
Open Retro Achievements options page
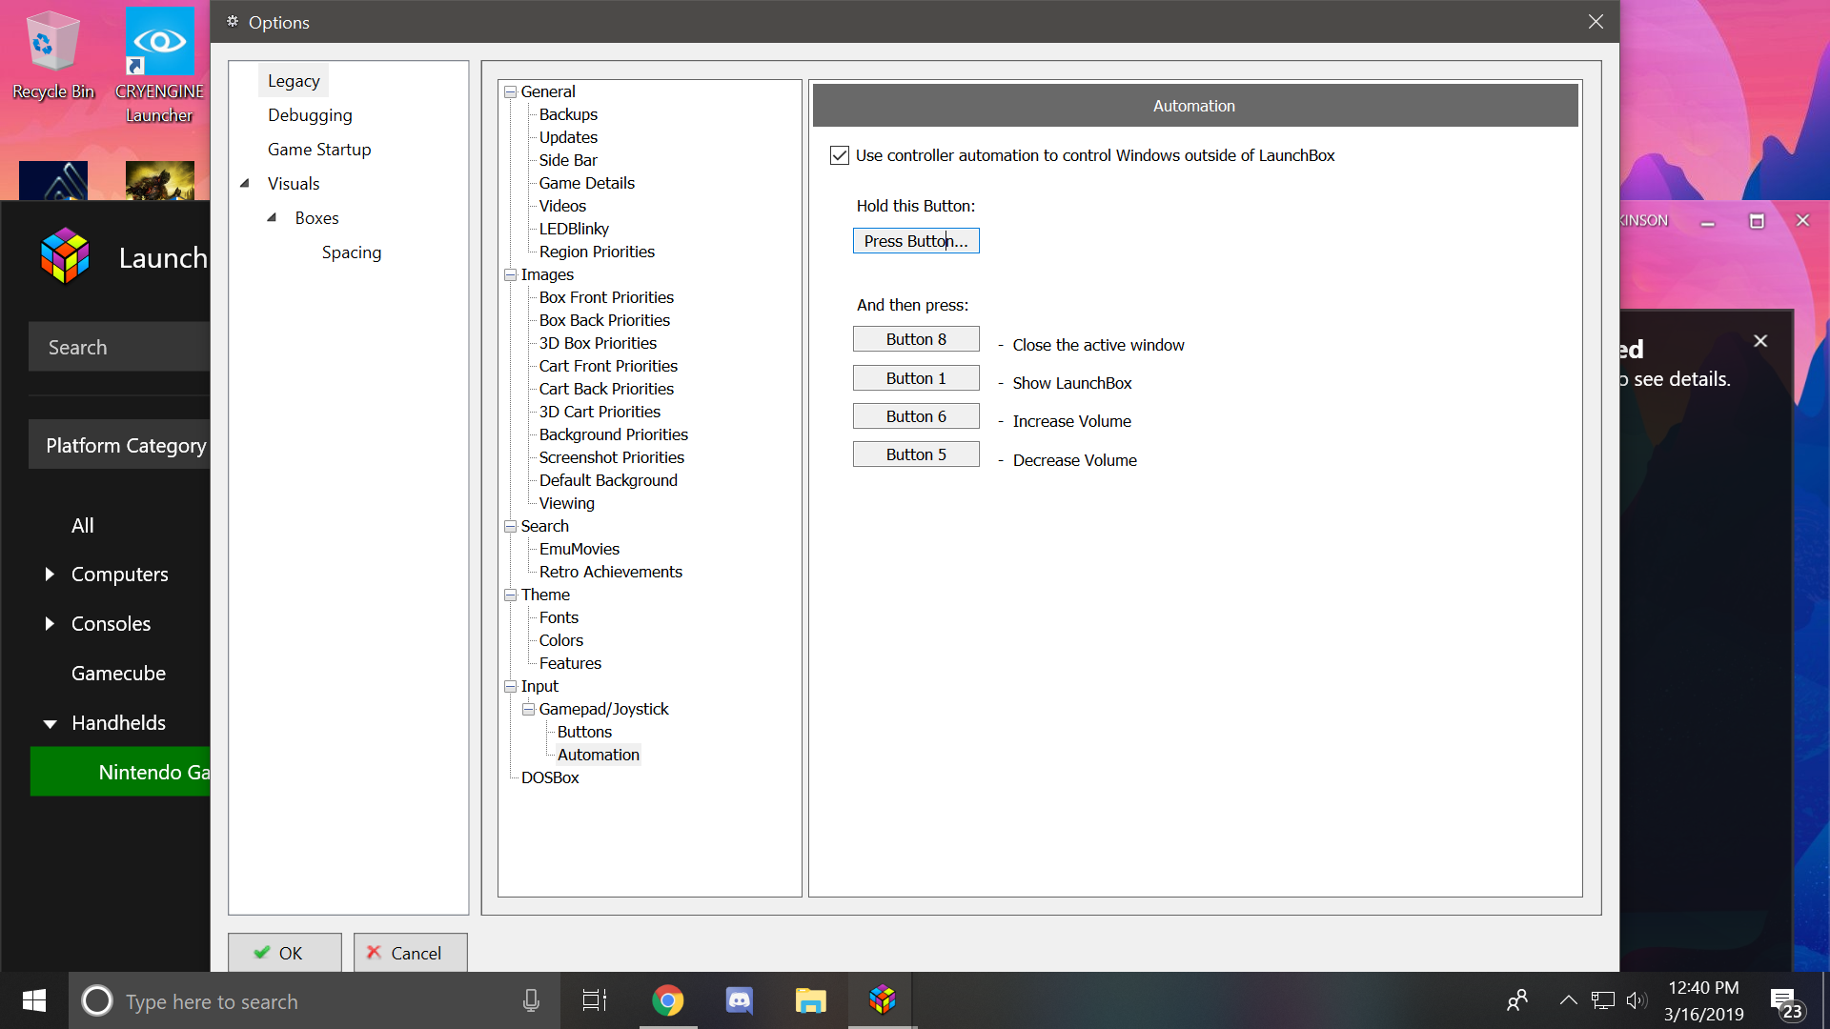click(611, 572)
